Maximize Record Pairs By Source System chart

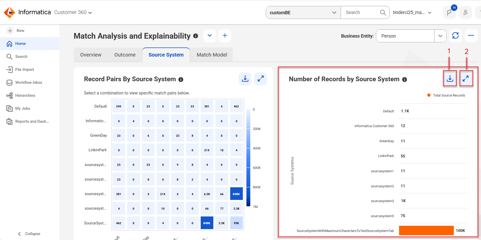coord(261,79)
